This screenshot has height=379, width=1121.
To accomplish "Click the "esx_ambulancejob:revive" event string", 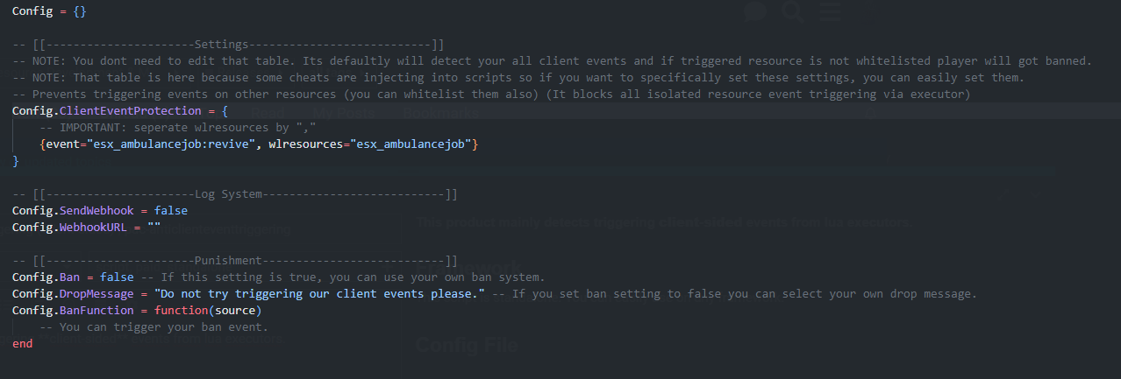I will [171, 144].
